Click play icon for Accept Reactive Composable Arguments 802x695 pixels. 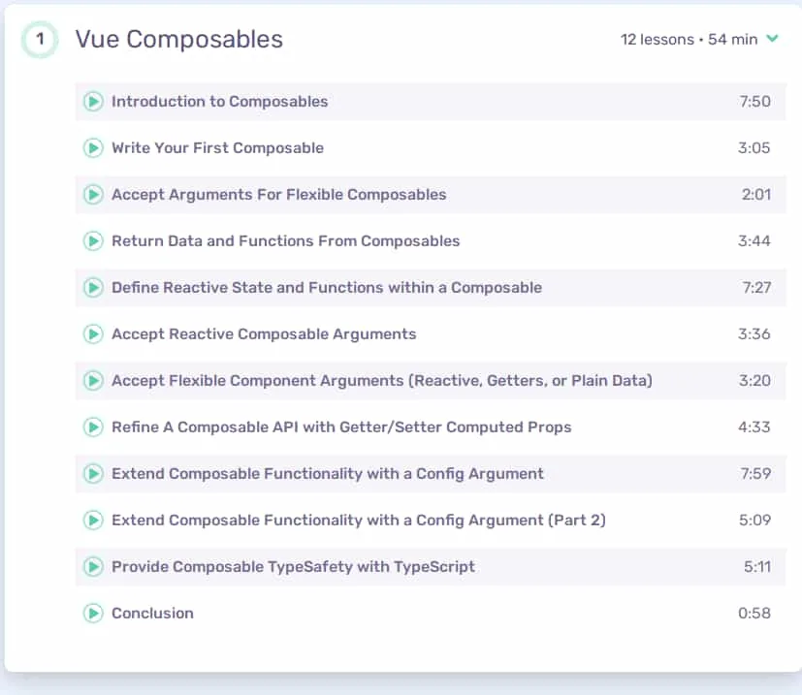[x=93, y=334]
